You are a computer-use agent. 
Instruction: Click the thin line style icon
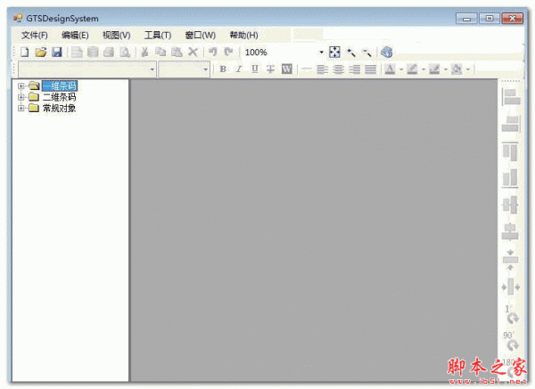[307, 69]
